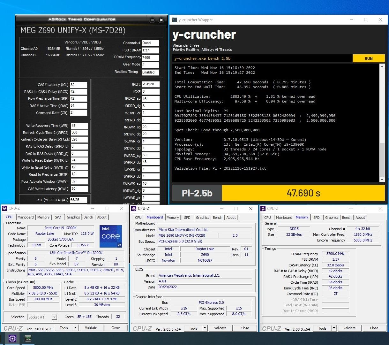Click the Four Activate Window (tFAW) field
The width and height of the screenshot is (389, 345).
point(79,181)
